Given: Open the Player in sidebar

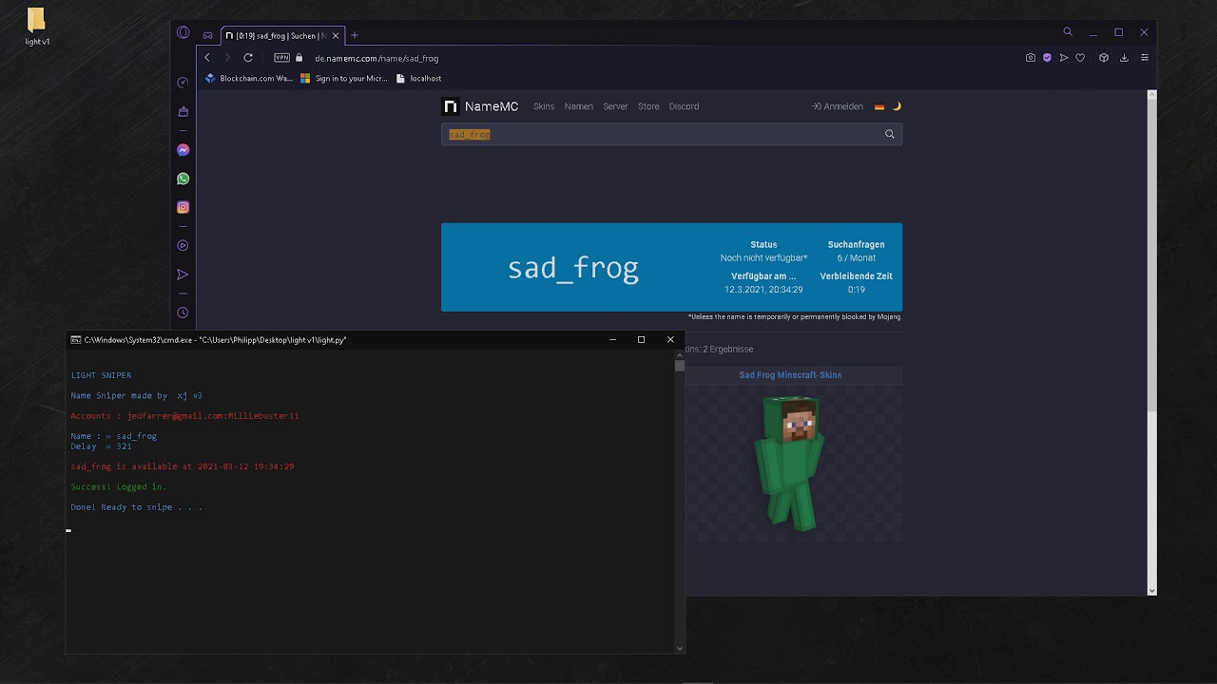Looking at the screenshot, I should [x=183, y=246].
